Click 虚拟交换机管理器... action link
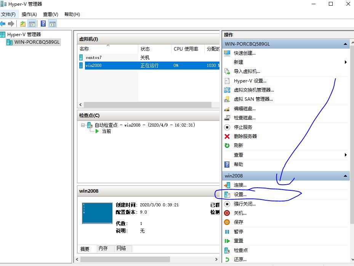Image resolution: width=354 pixels, height=266 pixels. (x=254, y=90)
